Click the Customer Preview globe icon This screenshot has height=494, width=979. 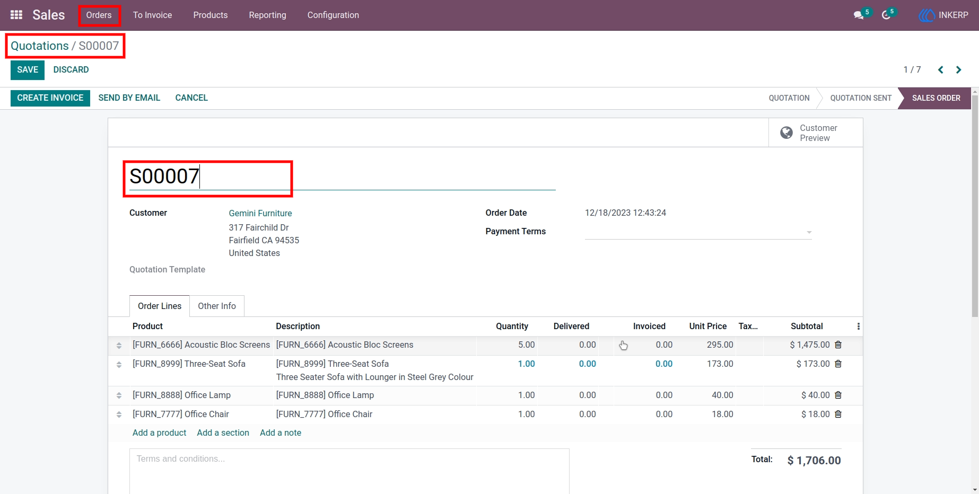(x=786, y=133)
